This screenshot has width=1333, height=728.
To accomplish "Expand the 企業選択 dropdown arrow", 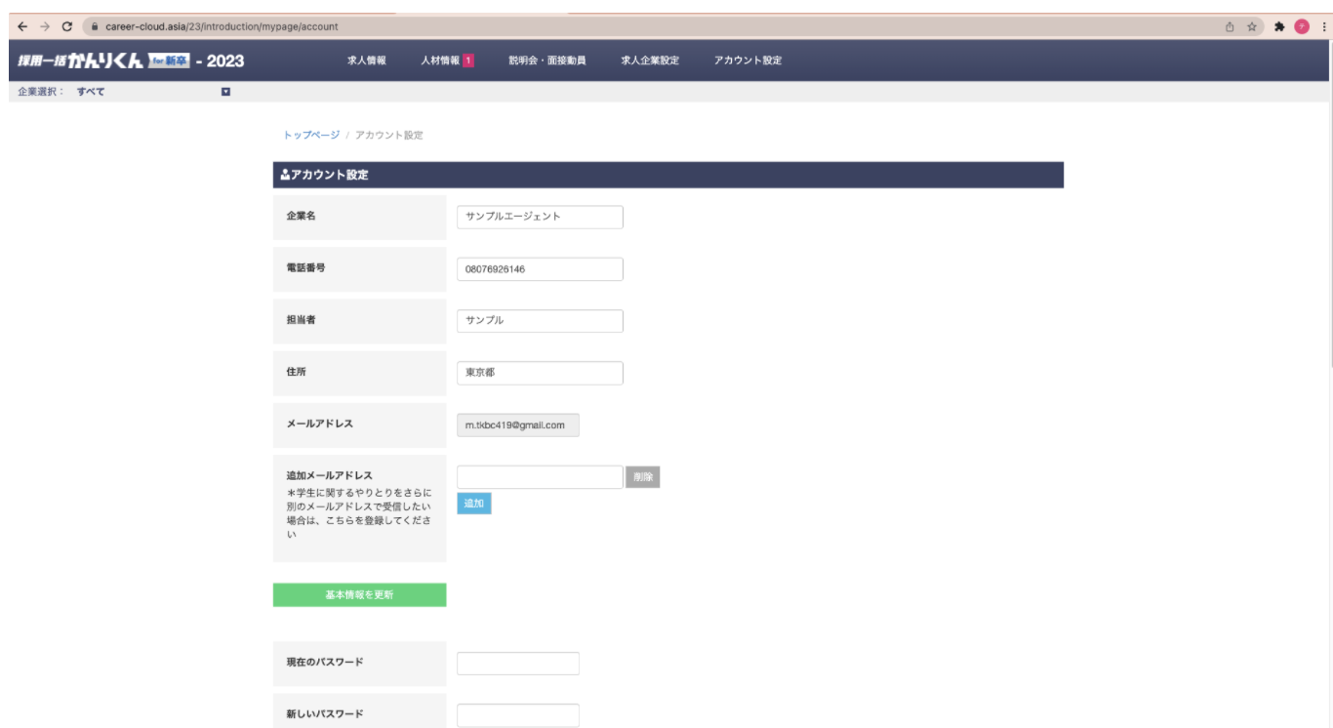I will click(225, 92).
